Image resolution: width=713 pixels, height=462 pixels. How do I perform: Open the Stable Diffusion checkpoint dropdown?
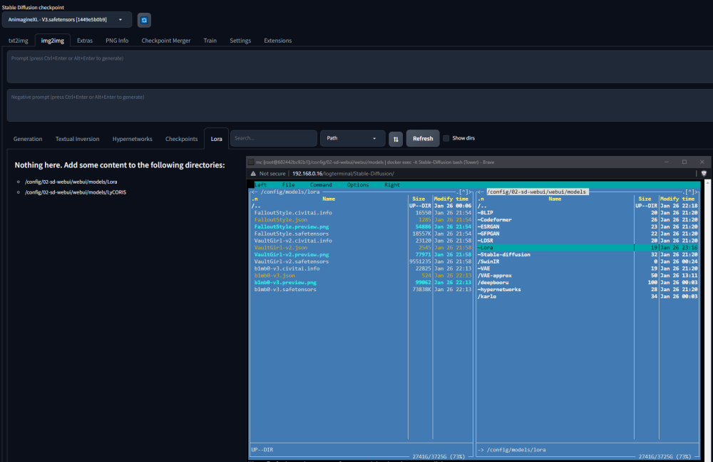pyautogui.click(x=67, y=19)
